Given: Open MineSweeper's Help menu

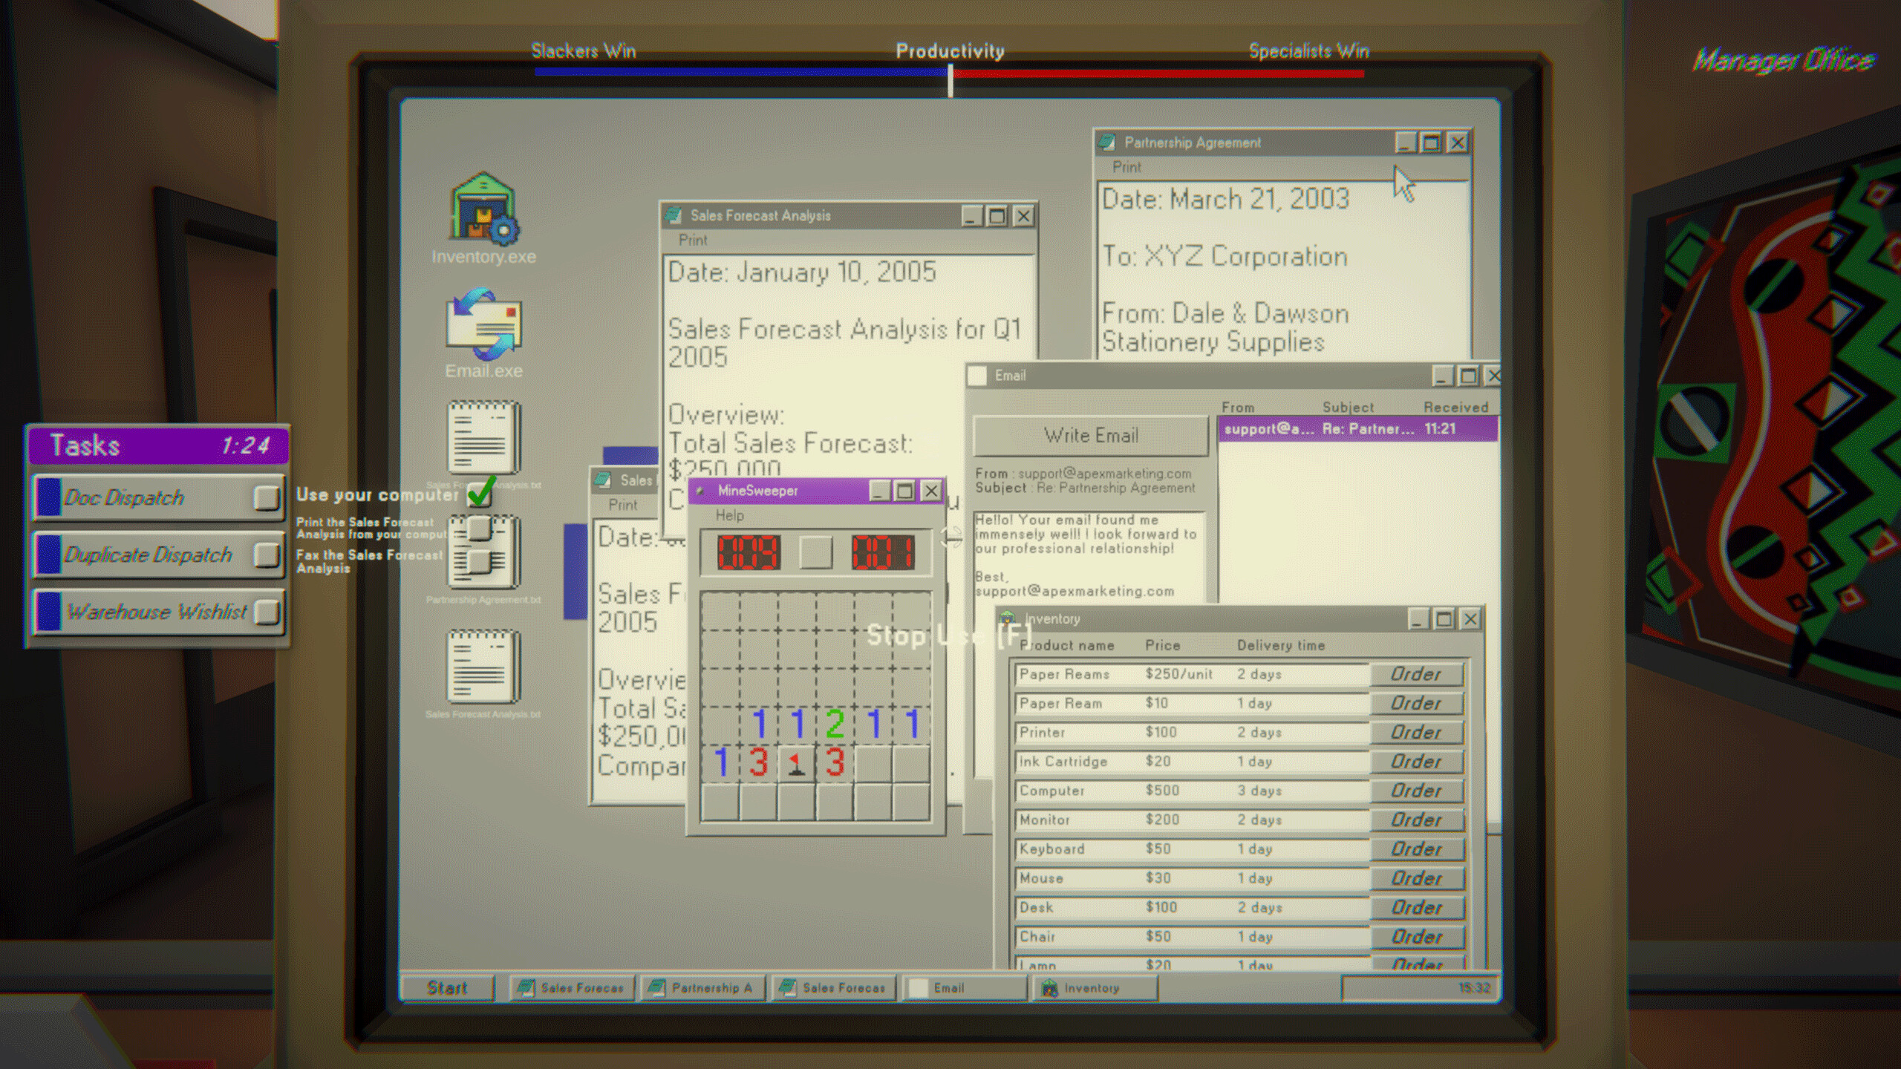Looking at the screenshot, I should click(728, 515).
